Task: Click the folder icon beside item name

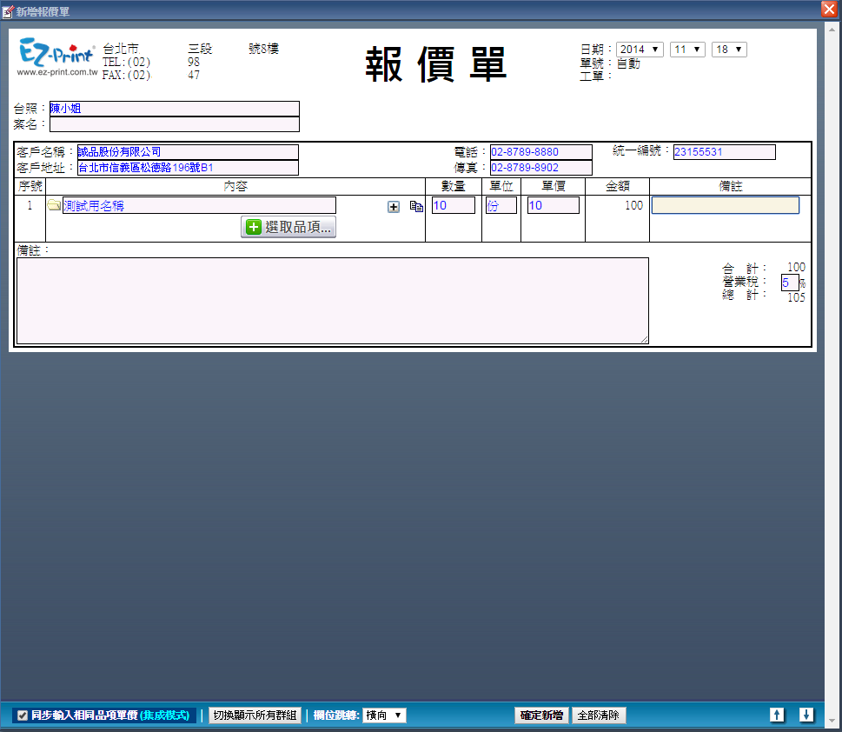Action: pos(54,206)
